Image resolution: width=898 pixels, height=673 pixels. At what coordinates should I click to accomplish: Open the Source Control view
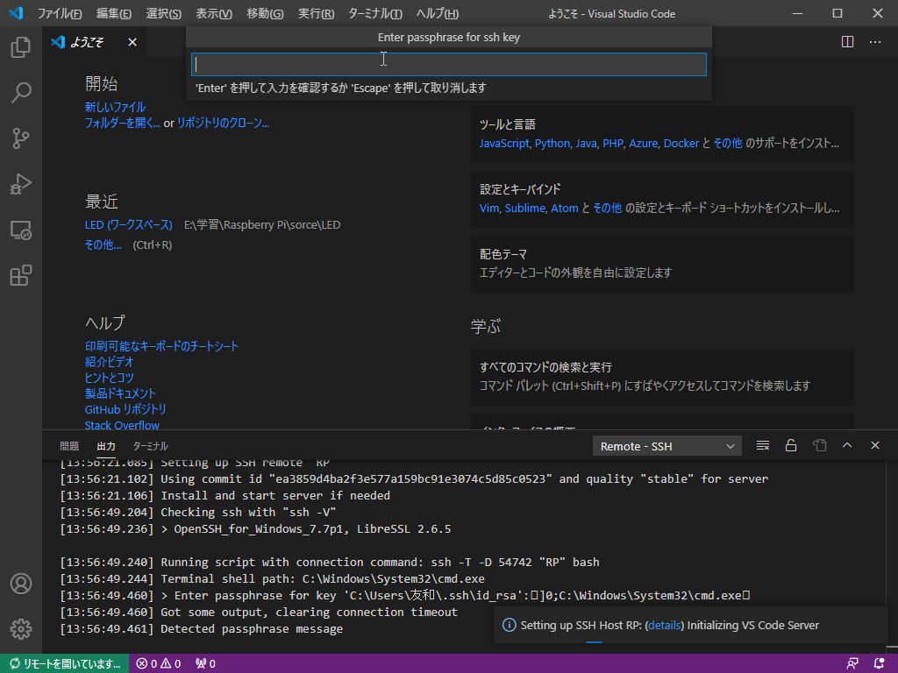(x=21, y=138)
